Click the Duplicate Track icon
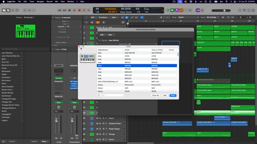Viewport: 257px width, 144px height. tap(92, 22)
